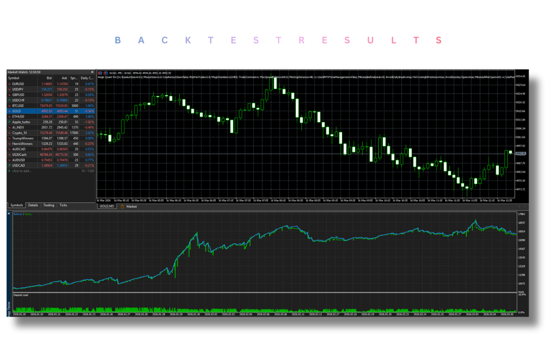Click the down-tick arrow next to ETHUSD
The image size is (556, 363).
[x=10, y=116]
